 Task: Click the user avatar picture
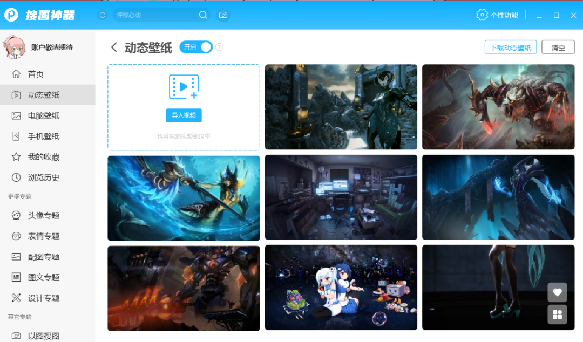coord(14,47)
